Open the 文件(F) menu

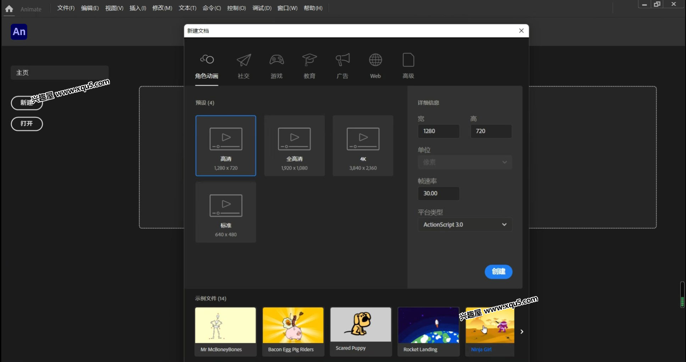[66, 8]
